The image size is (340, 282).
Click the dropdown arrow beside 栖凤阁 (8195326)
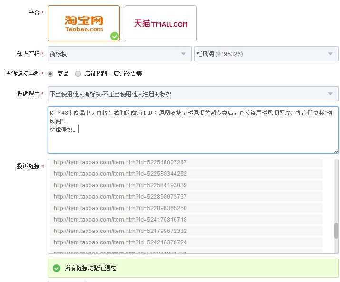tap(330, 54)
